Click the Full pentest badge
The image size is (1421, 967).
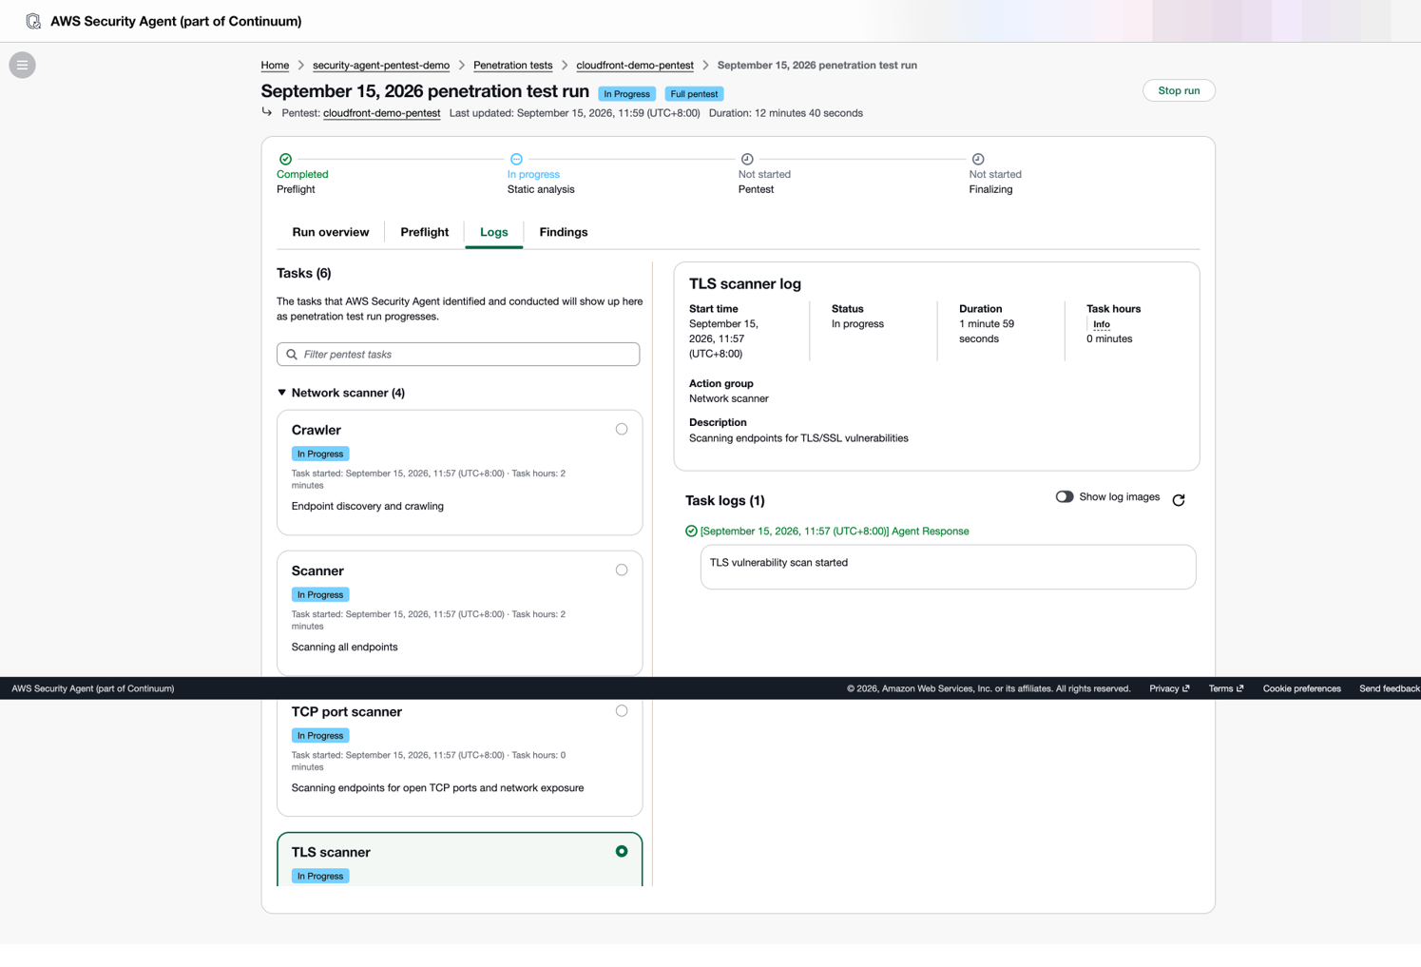click(694, 94)
